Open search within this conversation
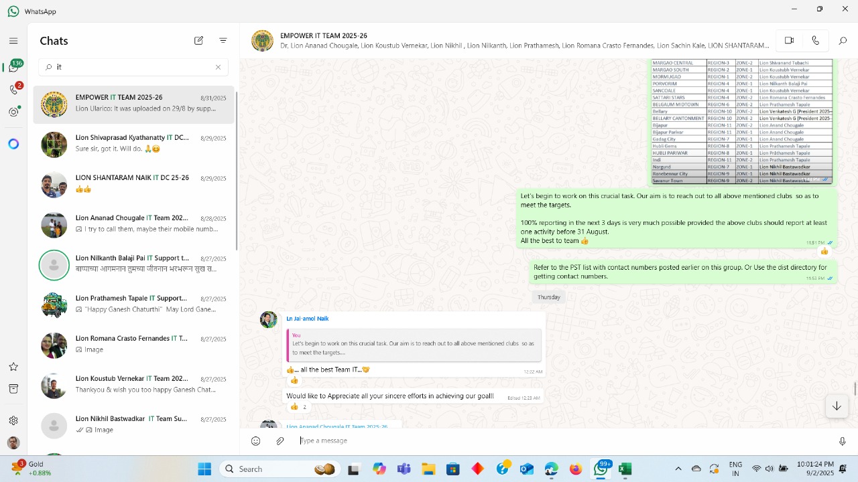The height and width of the screenshot is (482, 858). [x=843, y=41]
